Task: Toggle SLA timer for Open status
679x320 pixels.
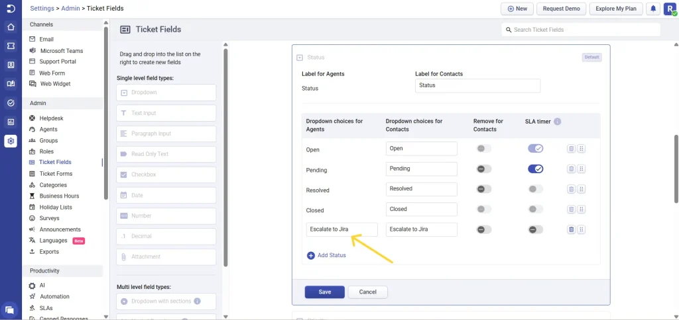Action: pos(535,149)
